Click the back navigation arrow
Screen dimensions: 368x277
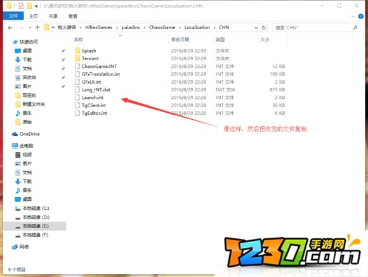[x=10, y=28]
